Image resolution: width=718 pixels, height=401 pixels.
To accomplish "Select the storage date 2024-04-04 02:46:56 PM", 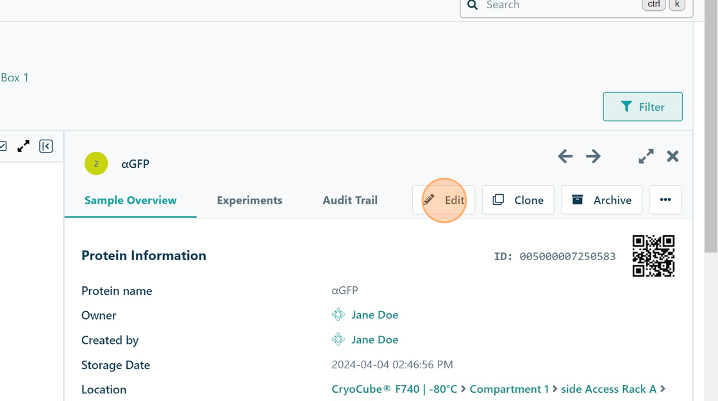I will coord(392,364).
